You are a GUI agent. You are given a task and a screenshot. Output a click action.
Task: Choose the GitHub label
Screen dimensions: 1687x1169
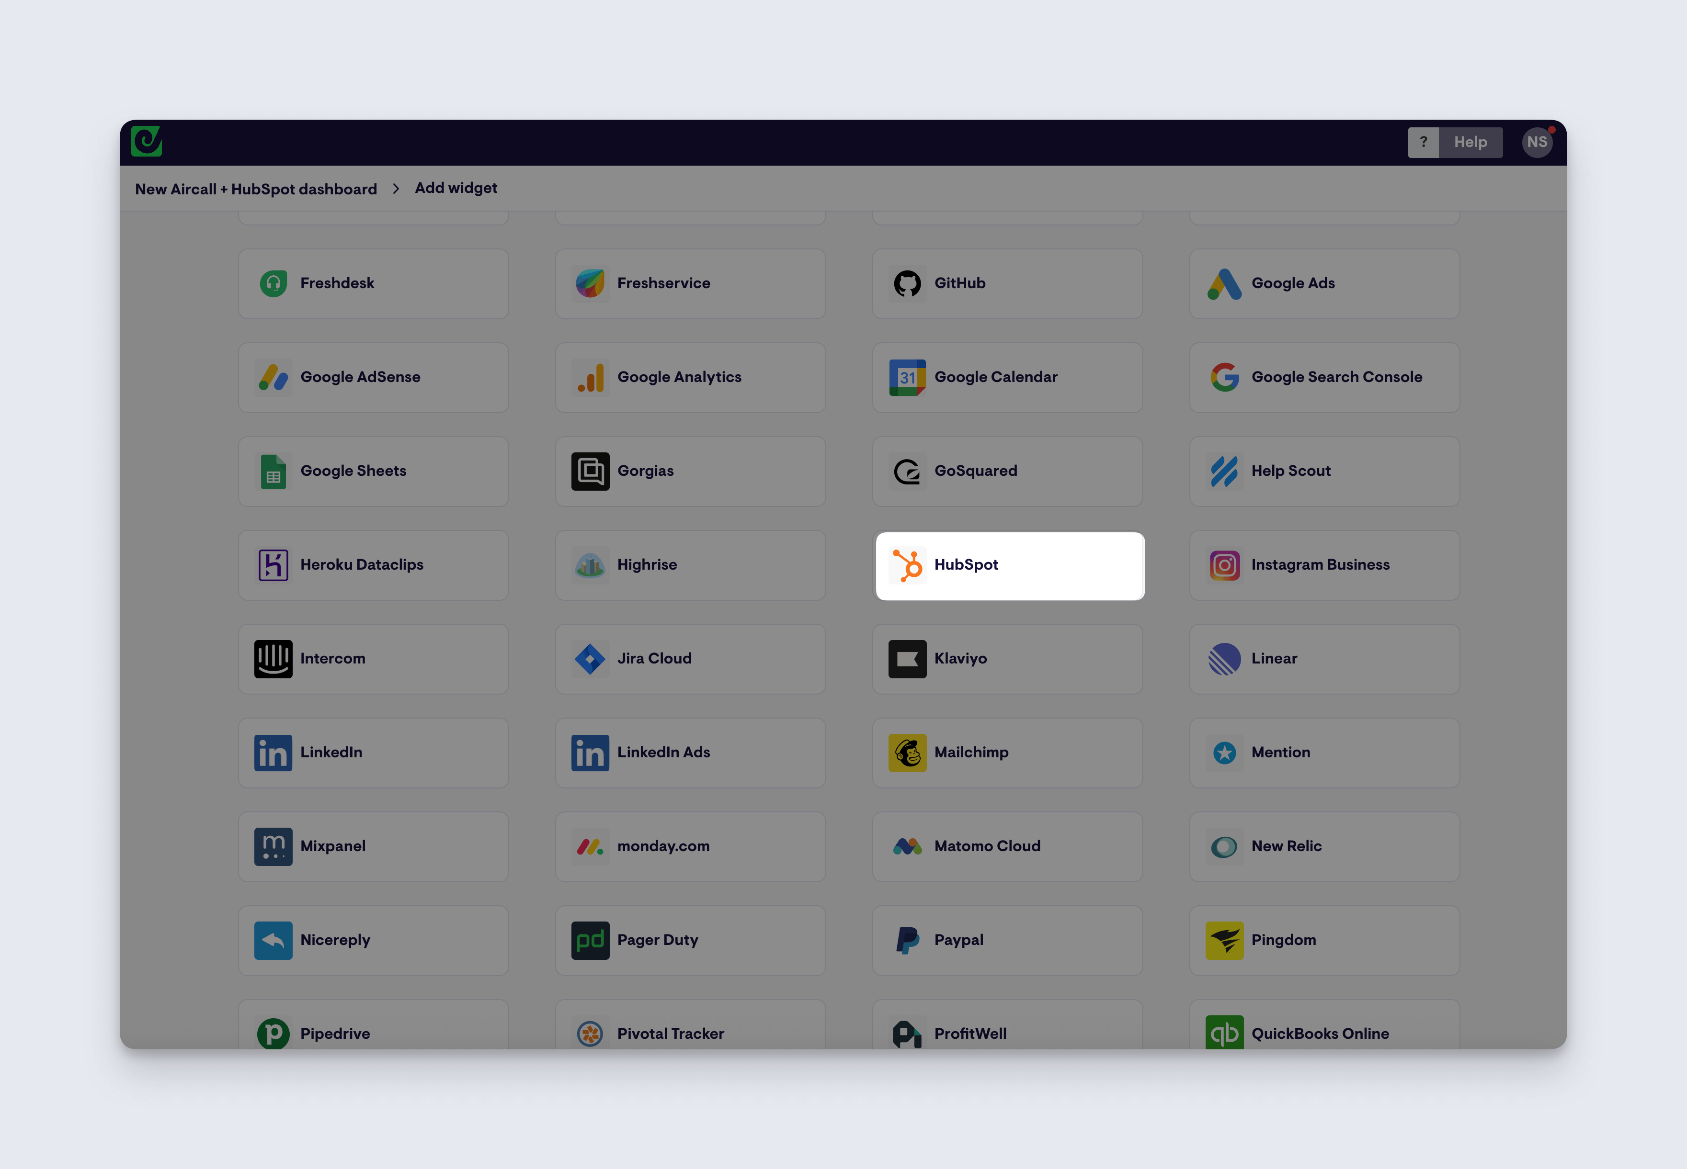click(x=960, y=283)
